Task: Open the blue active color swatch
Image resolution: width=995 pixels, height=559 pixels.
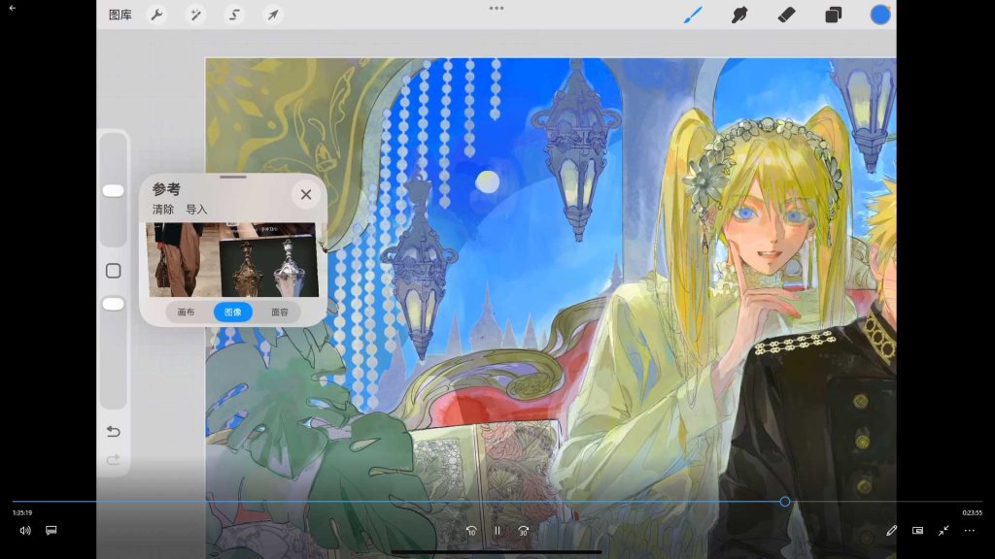Action: click(x=880, y=15)
